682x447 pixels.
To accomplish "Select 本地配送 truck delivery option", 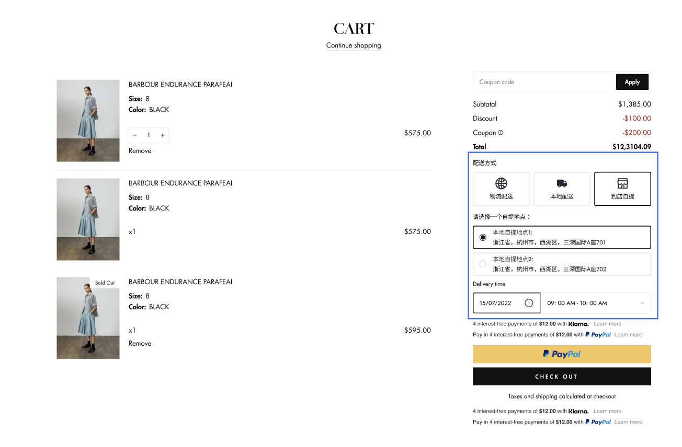I will click(562, 189).
